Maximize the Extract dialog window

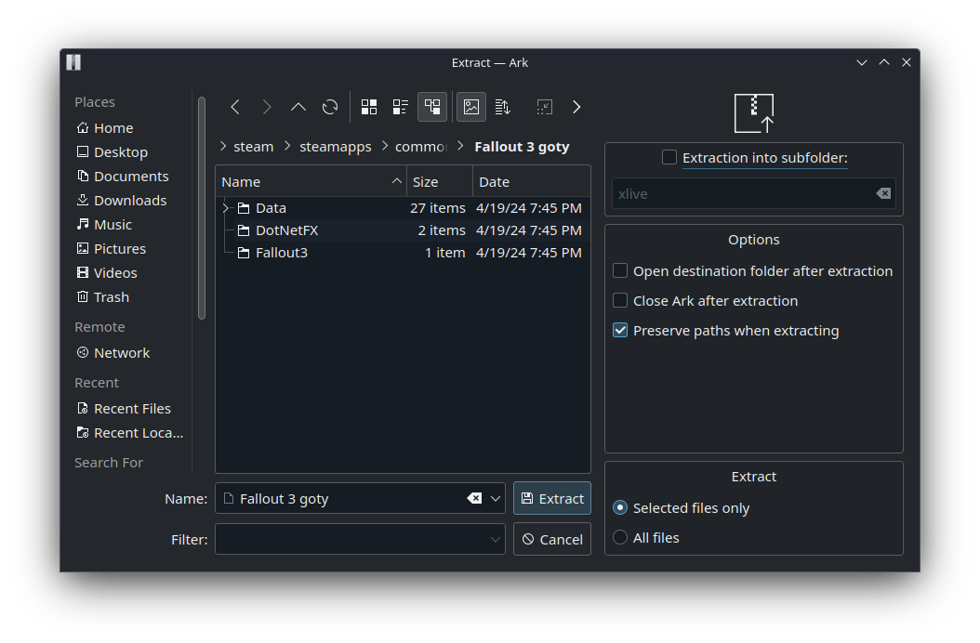pos(883,62)
